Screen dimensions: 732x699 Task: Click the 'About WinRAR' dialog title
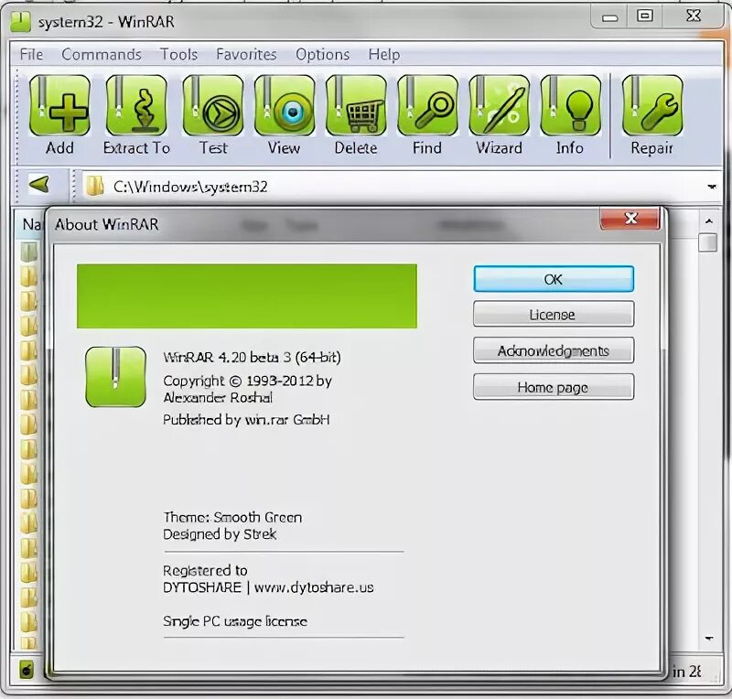[x=107, y=224]
